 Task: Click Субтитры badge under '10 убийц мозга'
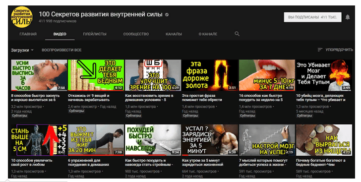[x=304, y=116]
